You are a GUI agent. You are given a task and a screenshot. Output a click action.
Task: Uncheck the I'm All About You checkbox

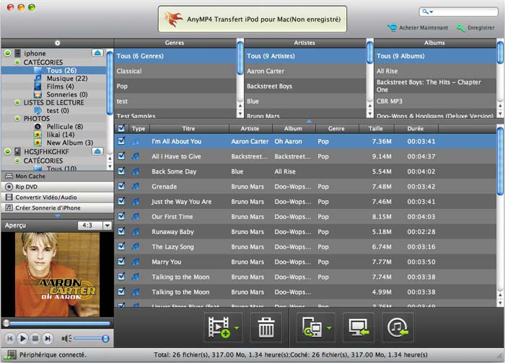tap(121, 141)
